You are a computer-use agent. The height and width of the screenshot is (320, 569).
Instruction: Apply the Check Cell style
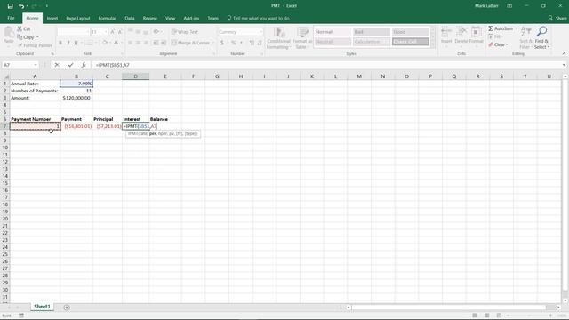[x=411, y=42]
